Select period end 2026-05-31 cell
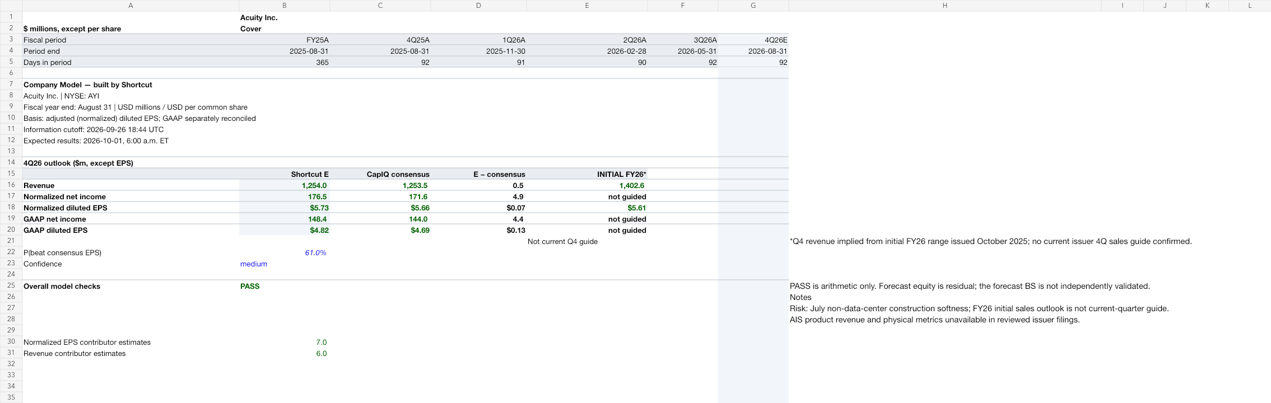Screen dimensions: 1271x403 pos(683,51)
